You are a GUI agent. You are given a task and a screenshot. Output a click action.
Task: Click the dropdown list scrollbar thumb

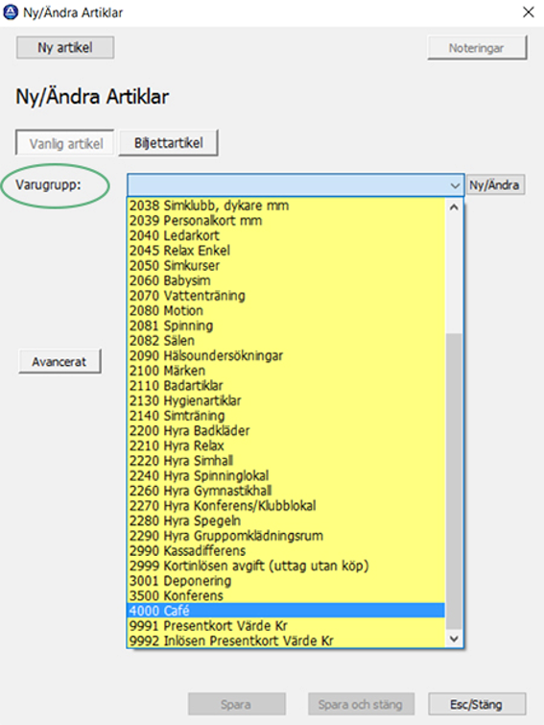[454, 481]
